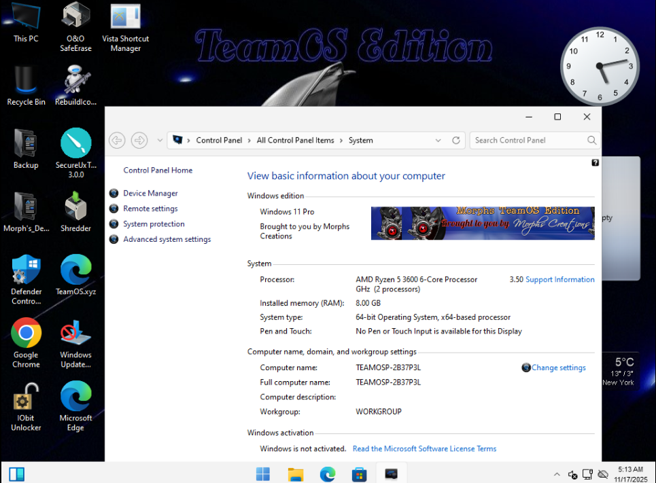Open the Windows Start button
This screenshot has width=656, height=483.
pyautogui.click(x=262, y=473)
